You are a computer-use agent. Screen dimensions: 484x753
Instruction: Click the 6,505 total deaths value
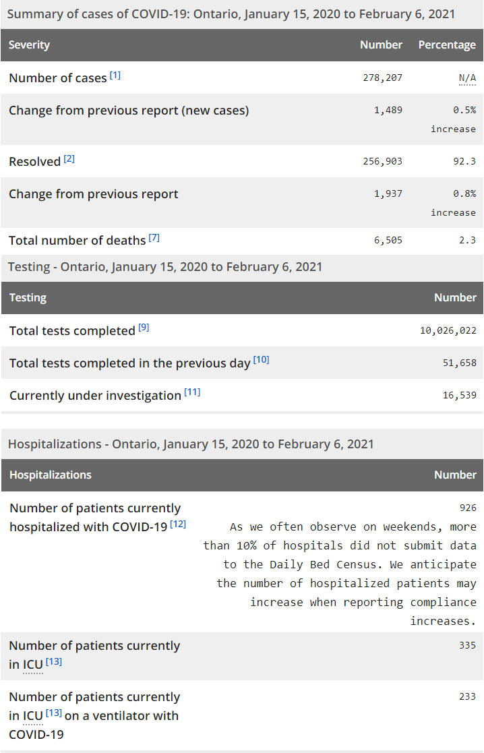pos(388,240)
